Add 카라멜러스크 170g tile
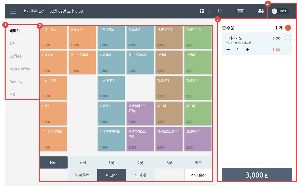The image size is (297, 186). click(x=140, y=113)
